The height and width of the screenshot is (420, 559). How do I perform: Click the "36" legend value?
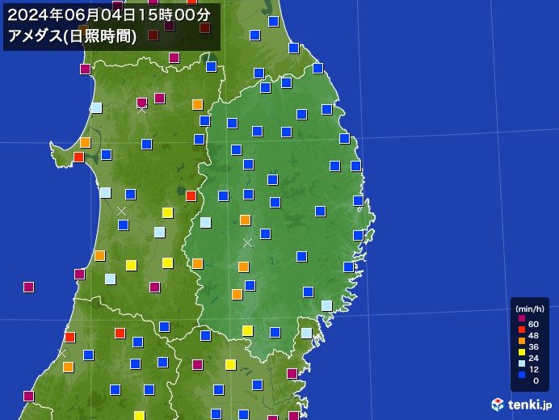click(533, 346)
